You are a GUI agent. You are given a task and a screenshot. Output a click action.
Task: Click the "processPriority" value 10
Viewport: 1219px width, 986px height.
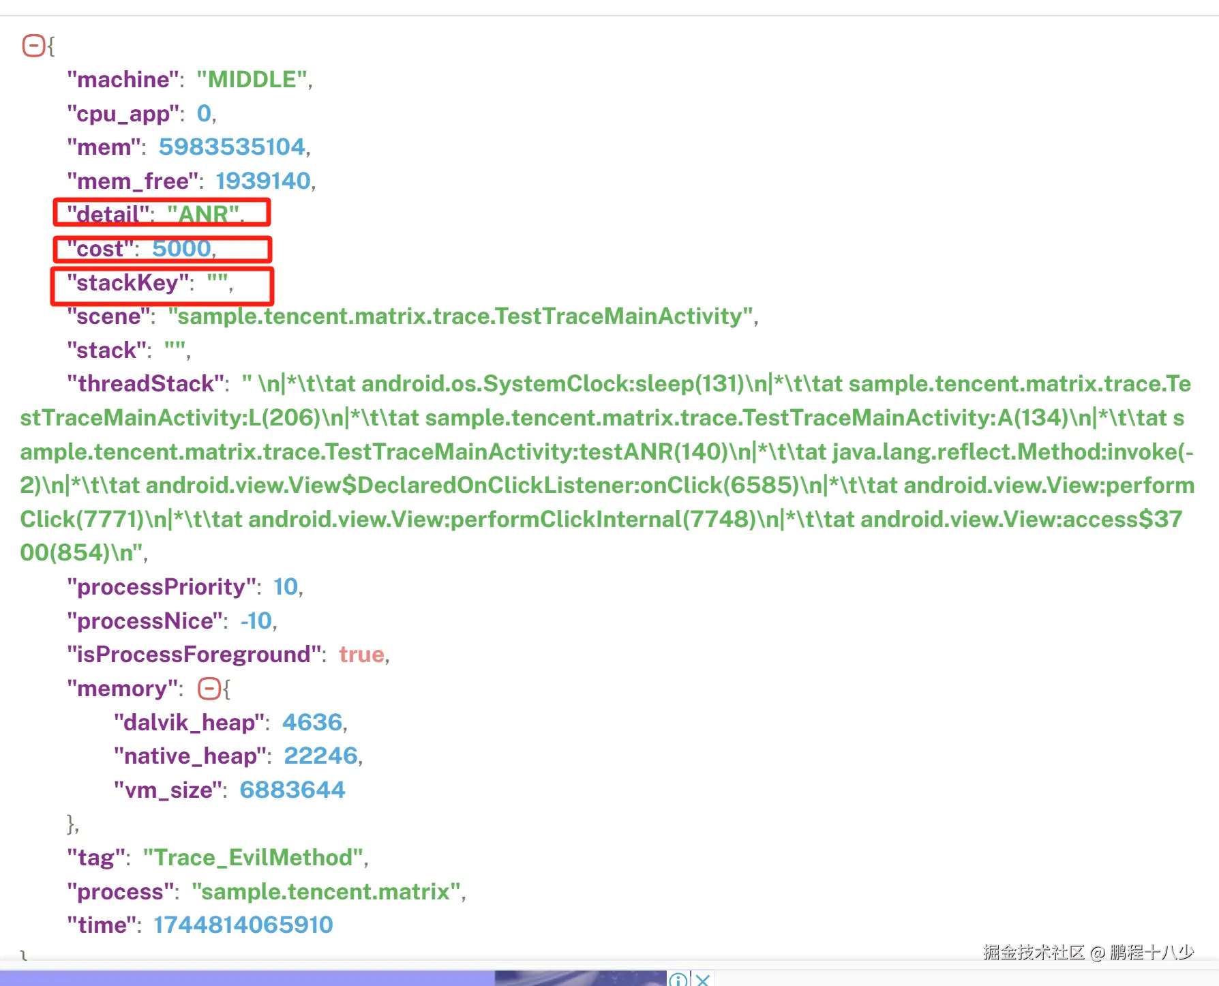(286, 586)
